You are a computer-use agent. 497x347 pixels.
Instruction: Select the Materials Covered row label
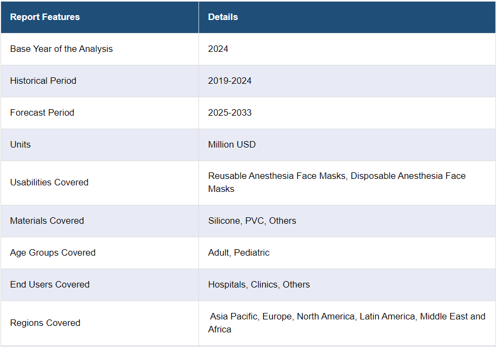click(47, 221)
